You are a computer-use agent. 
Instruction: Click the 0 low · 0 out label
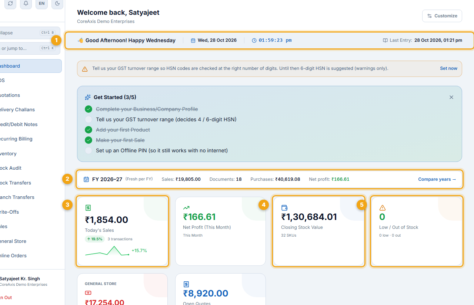[390, 235]
